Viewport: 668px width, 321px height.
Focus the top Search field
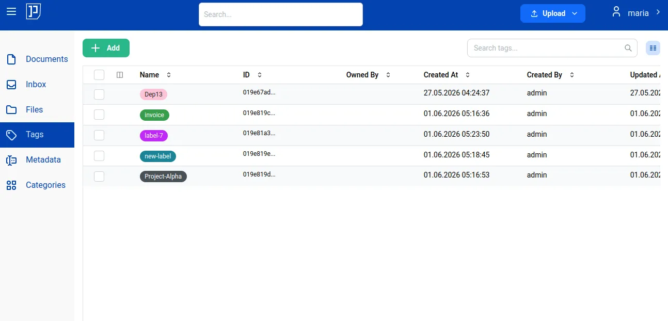[281, 14]
